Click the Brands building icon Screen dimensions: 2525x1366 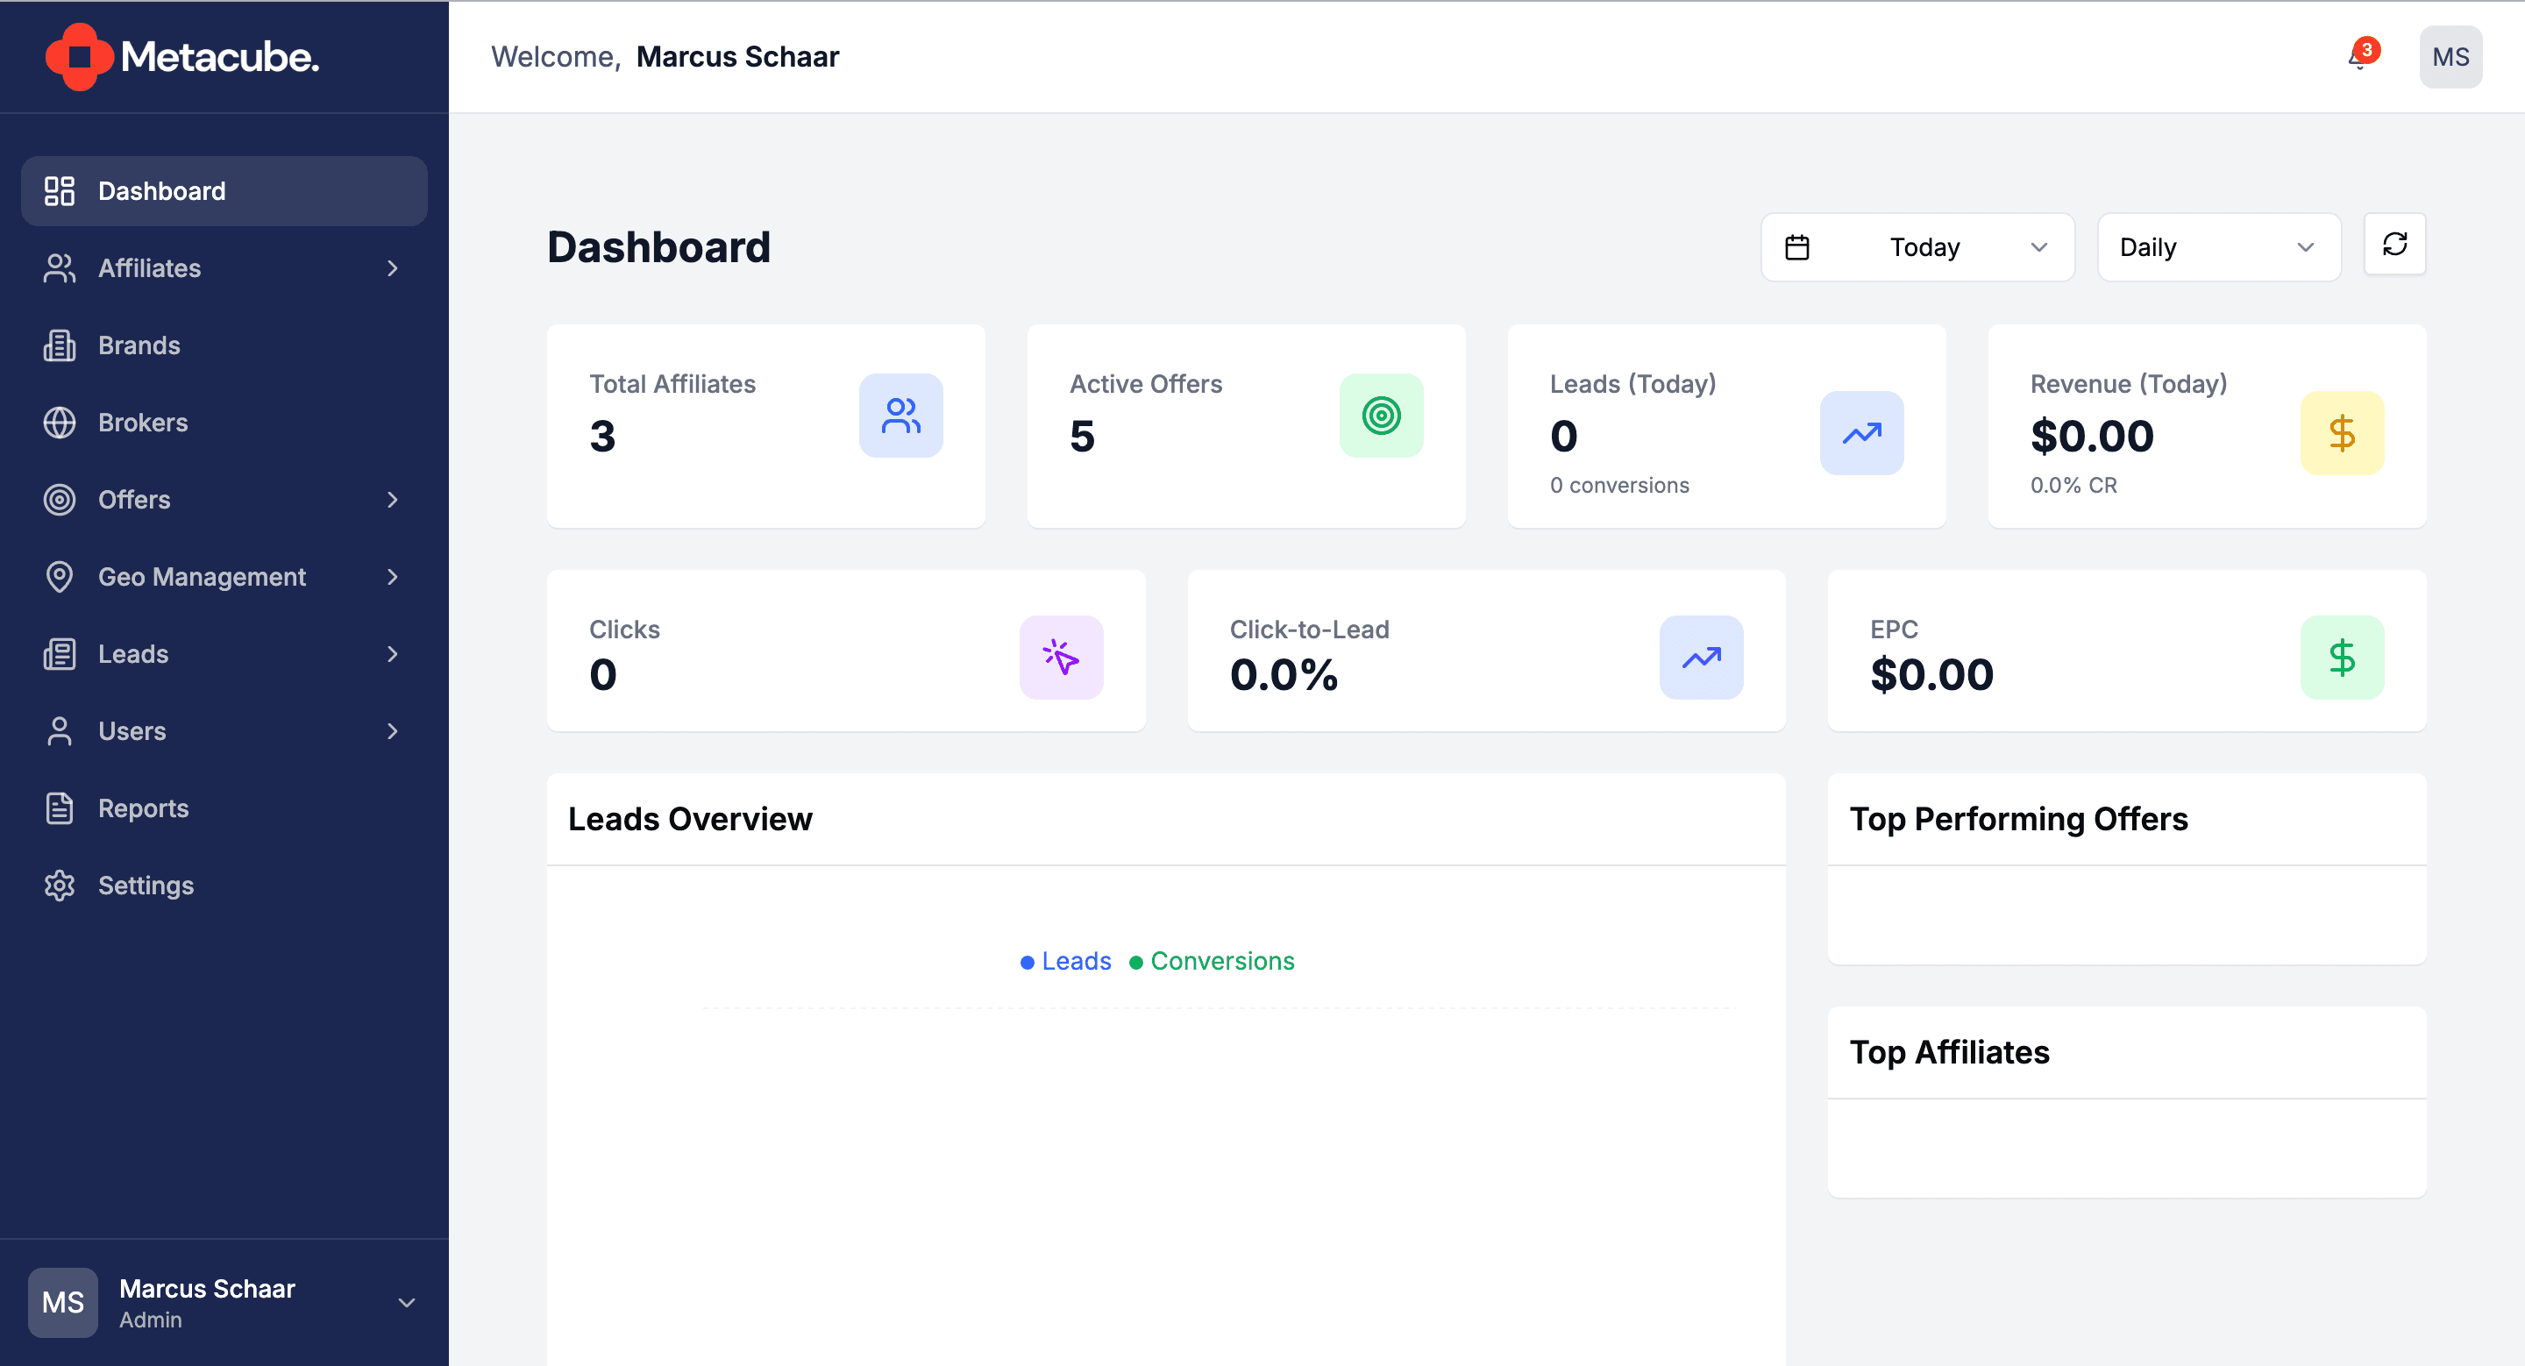60,346
